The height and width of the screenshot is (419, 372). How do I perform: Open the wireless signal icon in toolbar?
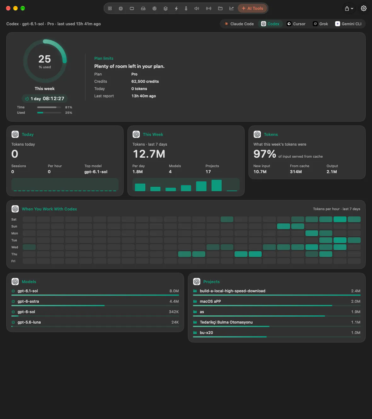209,9
